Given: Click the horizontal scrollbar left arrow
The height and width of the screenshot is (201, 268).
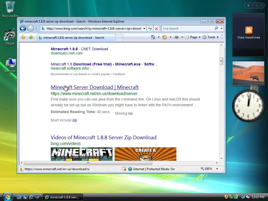Looking at the screenshot, I should [x=21, y=163].
